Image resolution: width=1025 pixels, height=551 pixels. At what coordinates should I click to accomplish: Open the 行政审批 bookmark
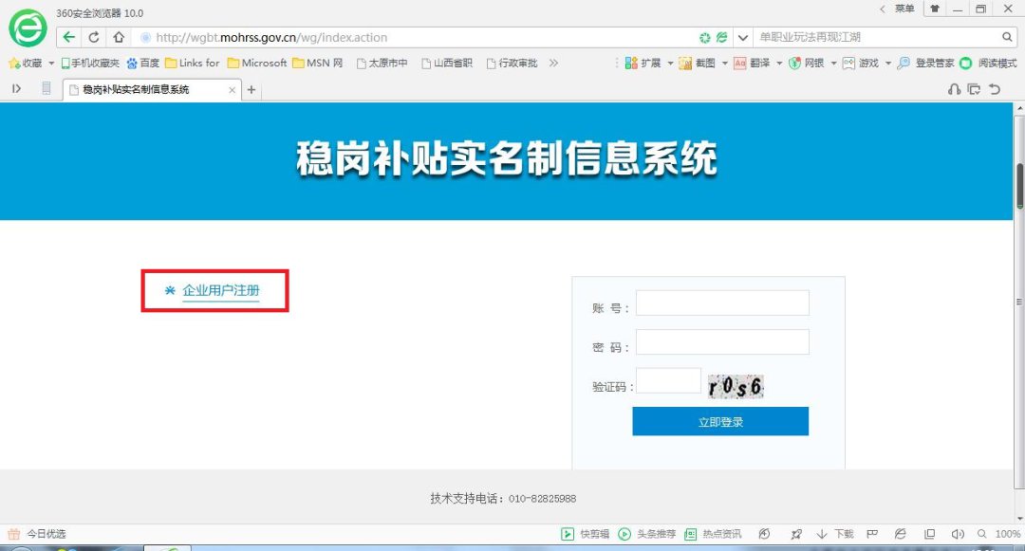pyautogui.click(x=512, y=64)
